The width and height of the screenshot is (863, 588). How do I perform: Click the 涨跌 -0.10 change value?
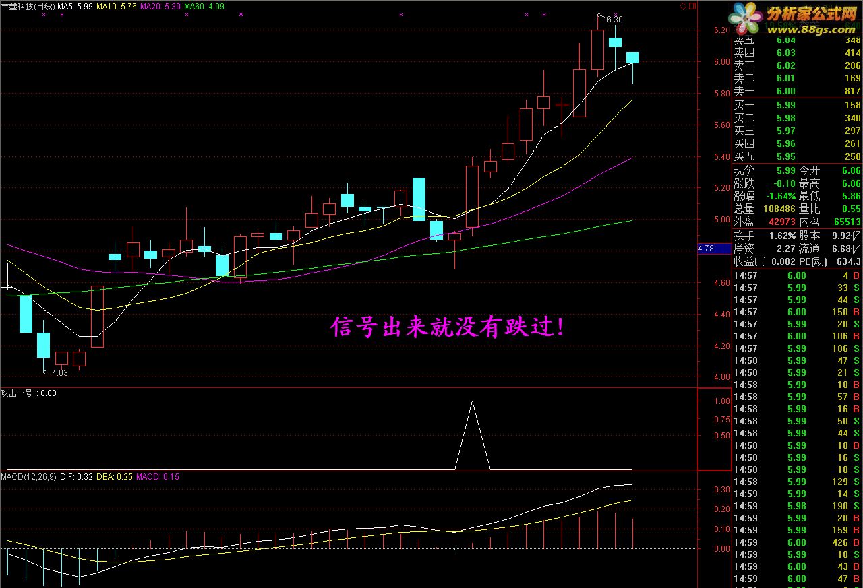784,183
